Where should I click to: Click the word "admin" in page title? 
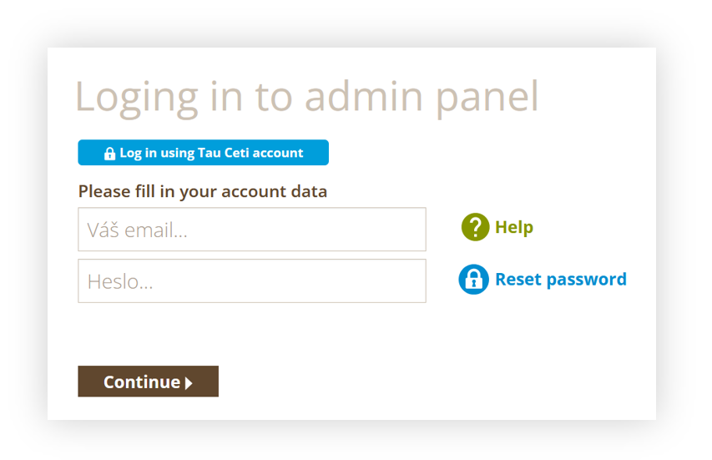point(364,96)
